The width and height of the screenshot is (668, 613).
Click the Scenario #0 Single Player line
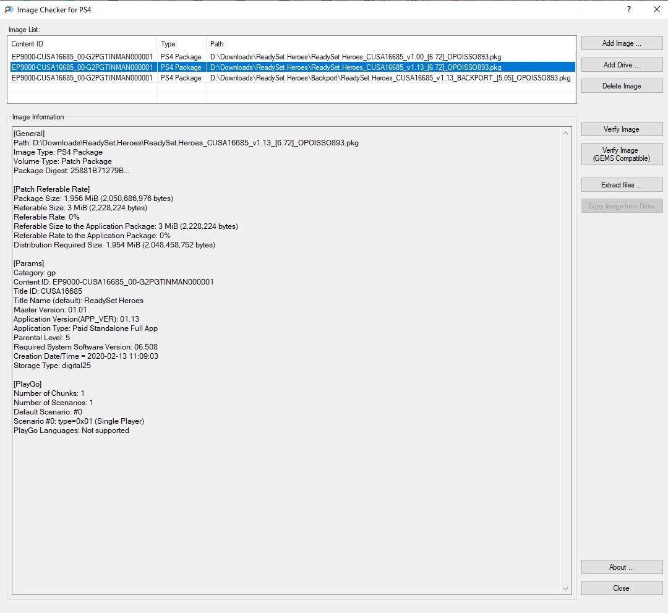pyautogui.click(x=79, y=421)
